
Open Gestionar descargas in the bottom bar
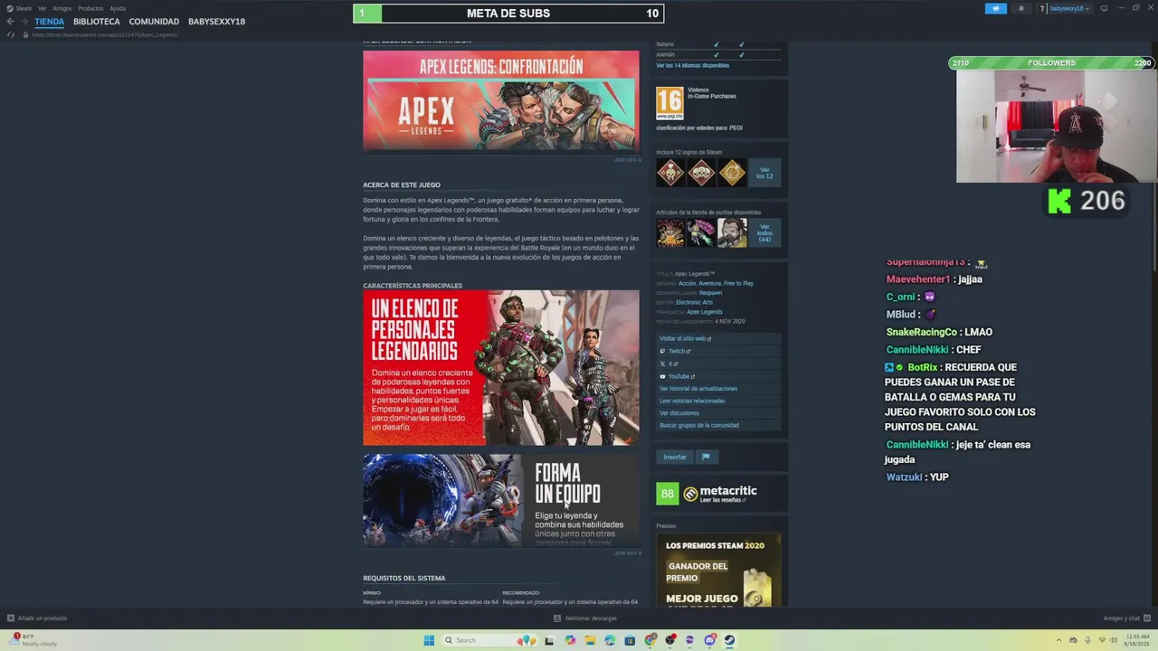[x=585, y=618]
